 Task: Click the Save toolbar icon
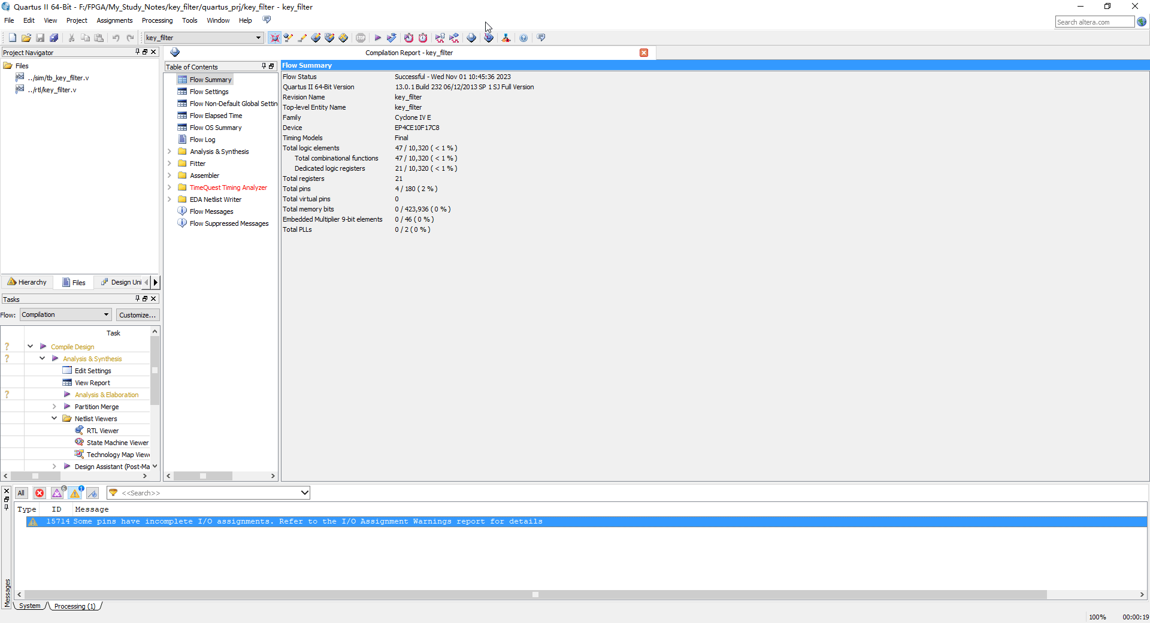click(40, 38)
